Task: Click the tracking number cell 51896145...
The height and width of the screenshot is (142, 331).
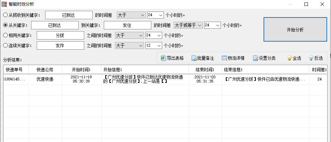Action: [16, 79]
